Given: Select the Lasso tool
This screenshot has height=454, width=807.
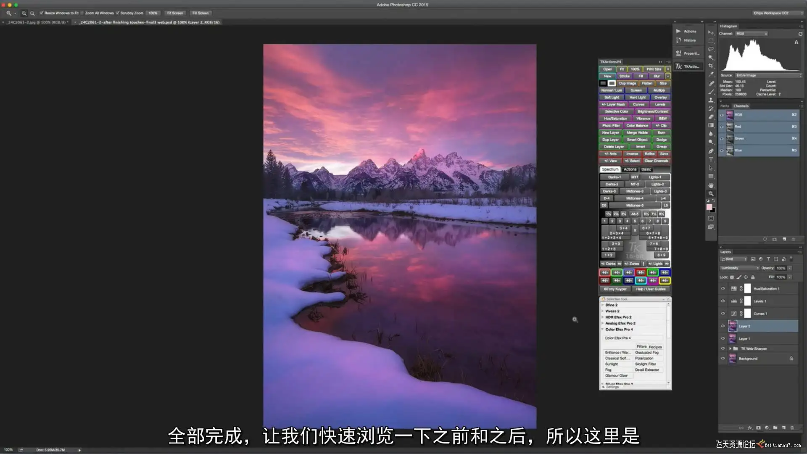Looking at the screenshot, I should tap(711, 49).
